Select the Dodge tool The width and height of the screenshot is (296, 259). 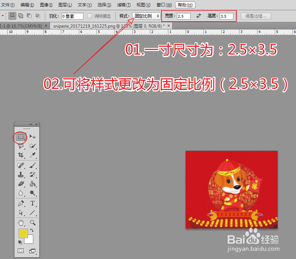pos(33,193)
